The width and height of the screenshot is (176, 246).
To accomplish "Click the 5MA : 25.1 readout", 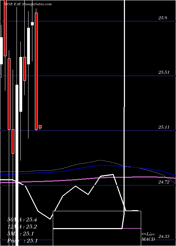I will (x=20, y=234).
